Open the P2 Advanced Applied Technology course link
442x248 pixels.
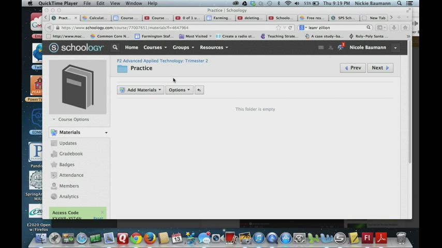tap(162, 61)
